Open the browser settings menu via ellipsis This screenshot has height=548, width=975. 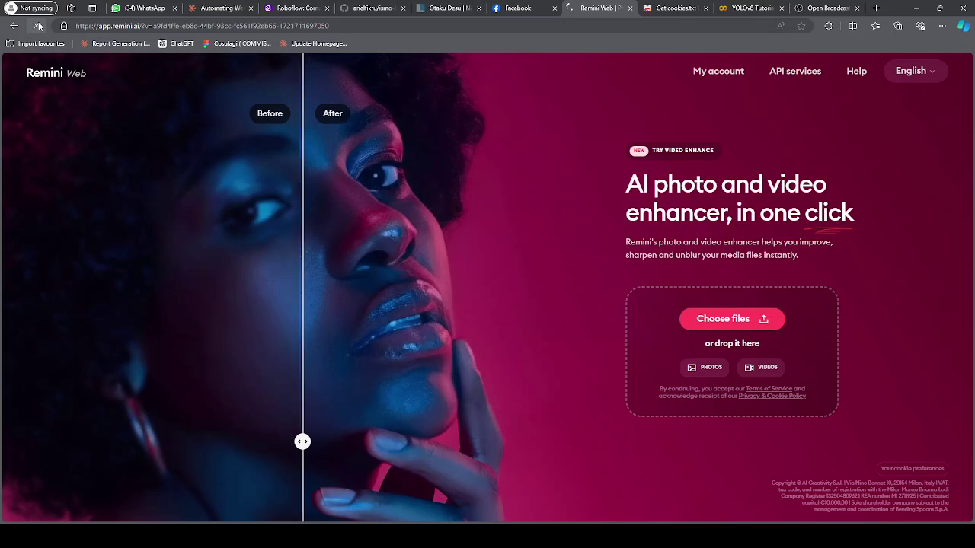(941, 25)
